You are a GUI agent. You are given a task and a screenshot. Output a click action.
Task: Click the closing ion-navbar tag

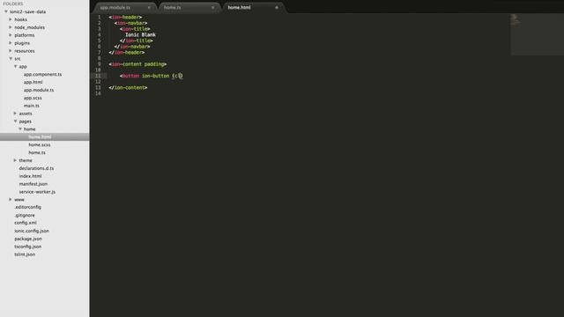point(132,47)
